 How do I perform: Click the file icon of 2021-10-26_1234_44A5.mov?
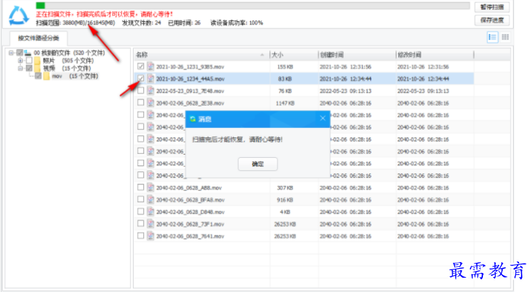(151, 79)
